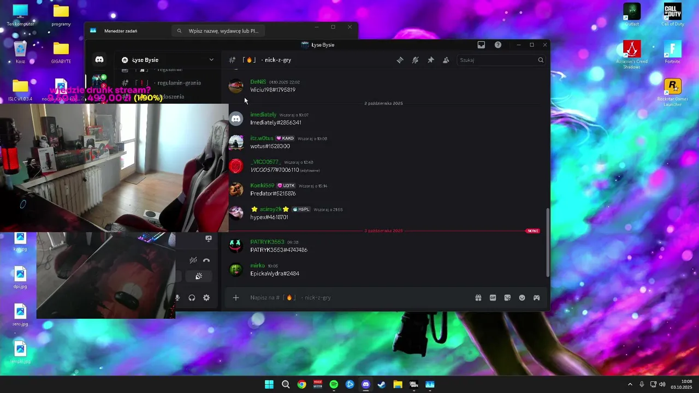Click magnifier icon in Szukaj search box

(541, 60)
